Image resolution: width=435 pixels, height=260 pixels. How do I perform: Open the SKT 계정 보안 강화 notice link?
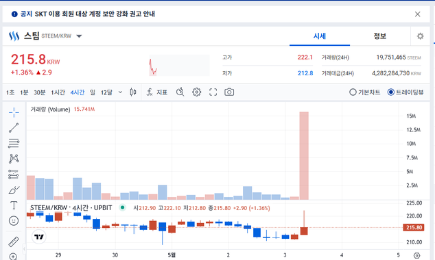point(95,14)
